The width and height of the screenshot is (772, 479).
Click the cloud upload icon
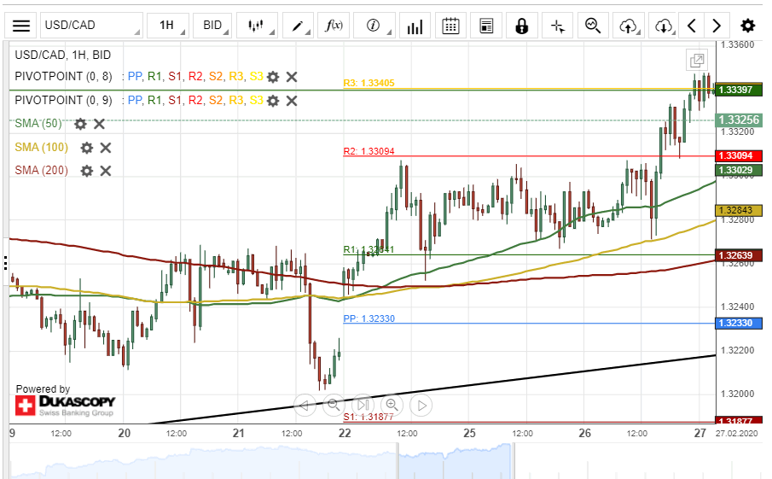point(629,26)
